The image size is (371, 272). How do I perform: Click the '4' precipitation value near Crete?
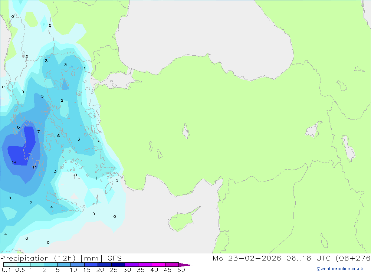[52, 207]
